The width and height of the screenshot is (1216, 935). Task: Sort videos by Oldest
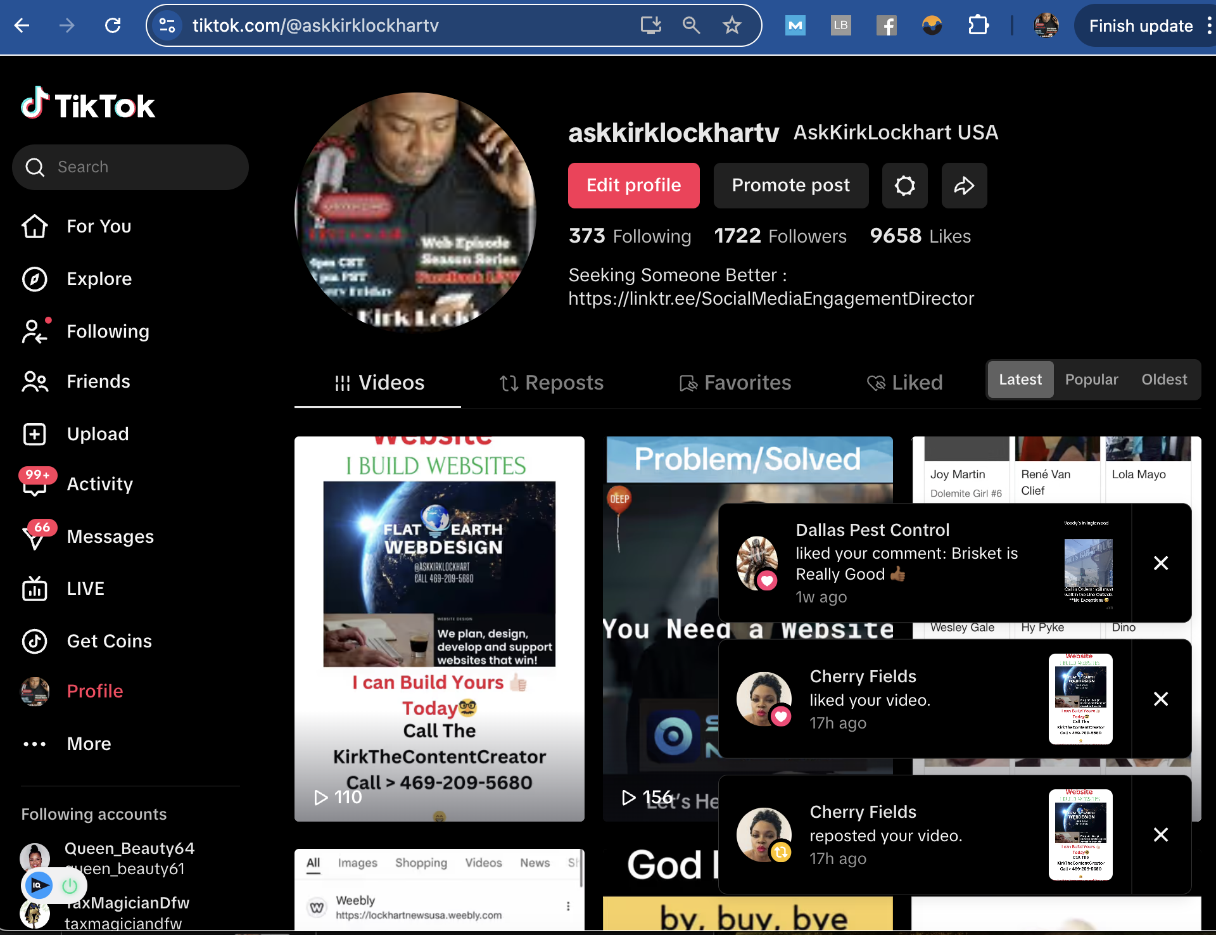point(1163,379)
